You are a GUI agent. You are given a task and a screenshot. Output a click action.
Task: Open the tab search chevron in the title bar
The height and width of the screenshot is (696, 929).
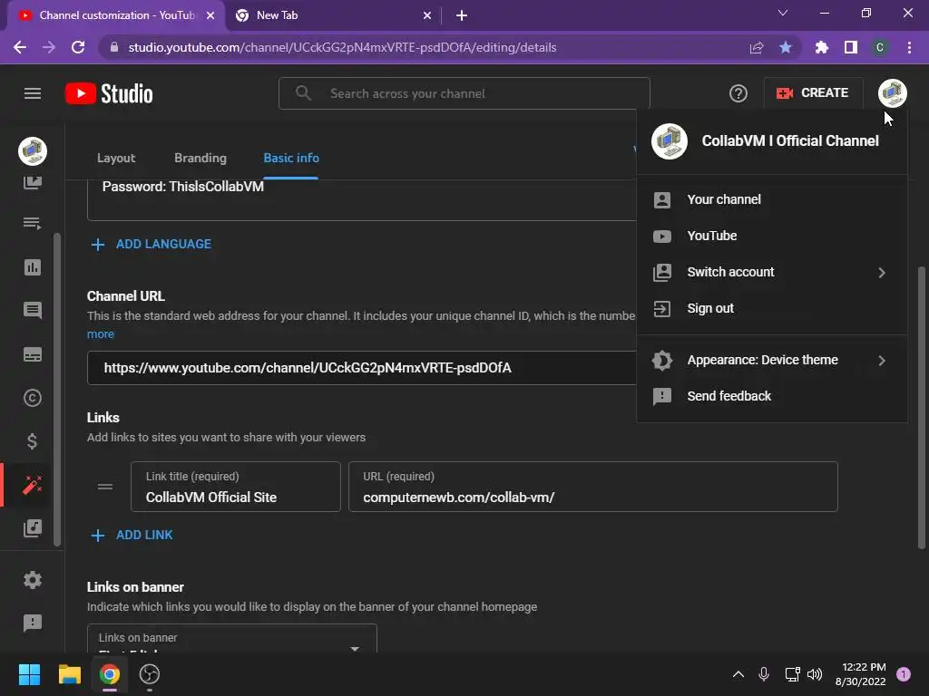782,13
